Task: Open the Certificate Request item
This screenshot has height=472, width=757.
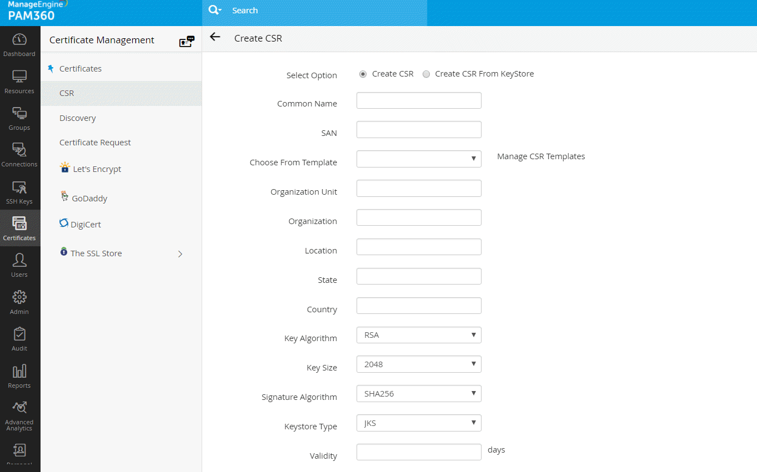Action: 95,143
